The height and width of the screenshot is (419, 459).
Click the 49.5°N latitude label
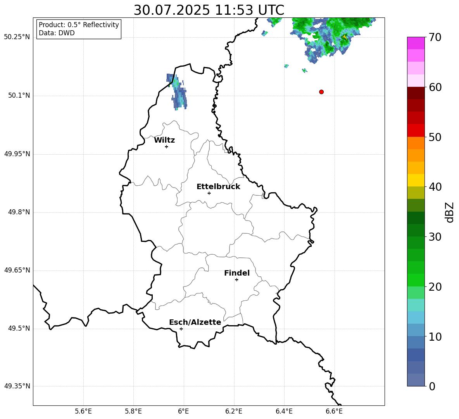tap(19, 328)
